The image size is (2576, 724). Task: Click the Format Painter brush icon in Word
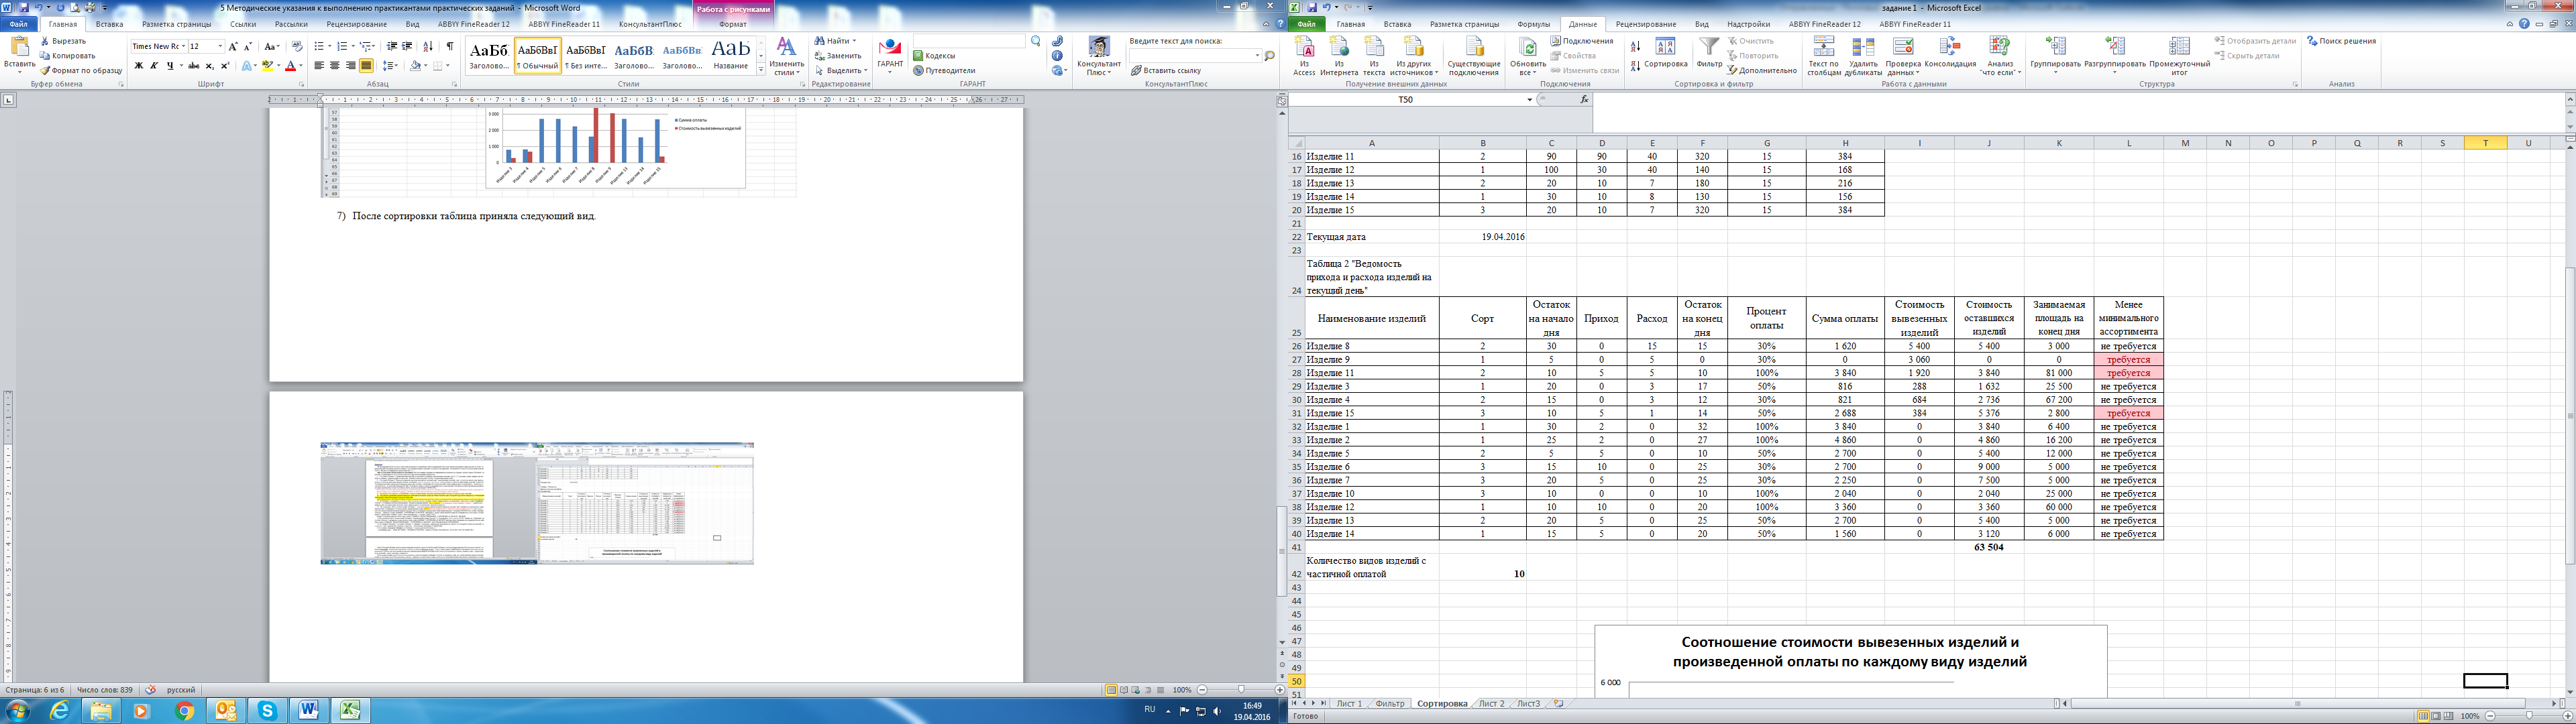[x=45, y=71]
